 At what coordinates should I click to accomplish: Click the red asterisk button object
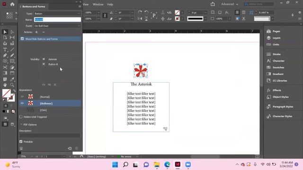click(141, 71)
